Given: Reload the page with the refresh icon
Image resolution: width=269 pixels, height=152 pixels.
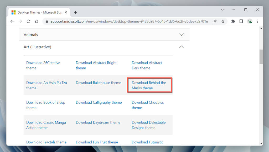Looking at the screenshot, I should [x=28, y=21].
